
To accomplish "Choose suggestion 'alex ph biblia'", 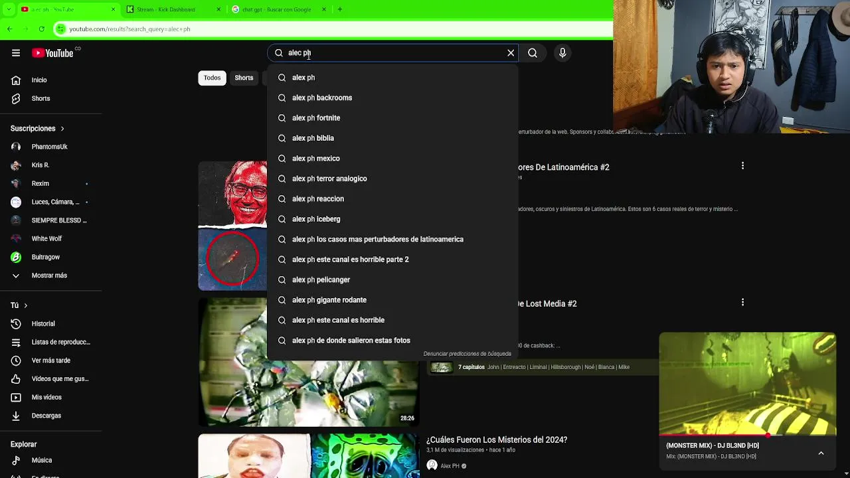I will click(392, 138).
